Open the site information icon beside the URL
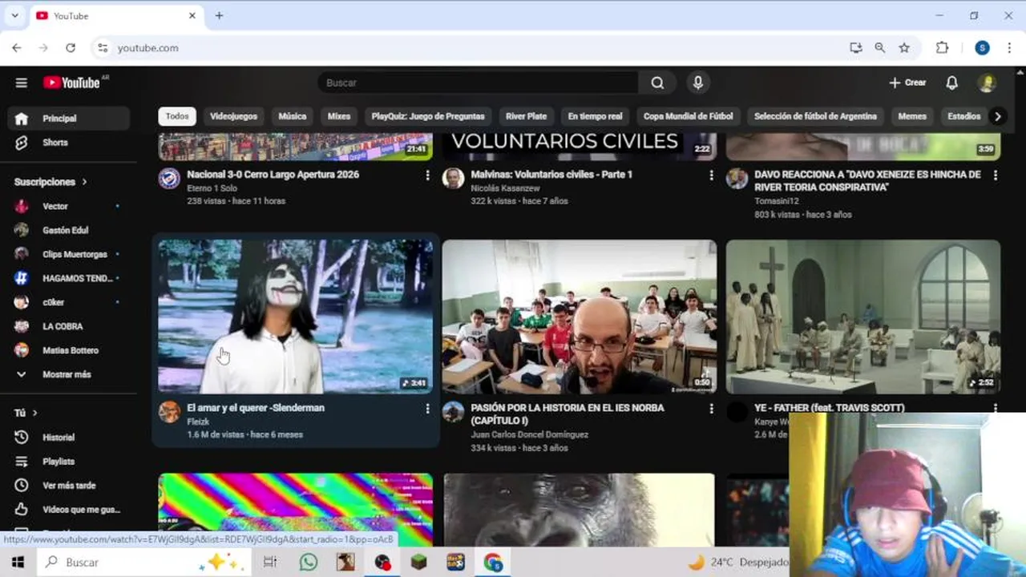 (103, 48)
